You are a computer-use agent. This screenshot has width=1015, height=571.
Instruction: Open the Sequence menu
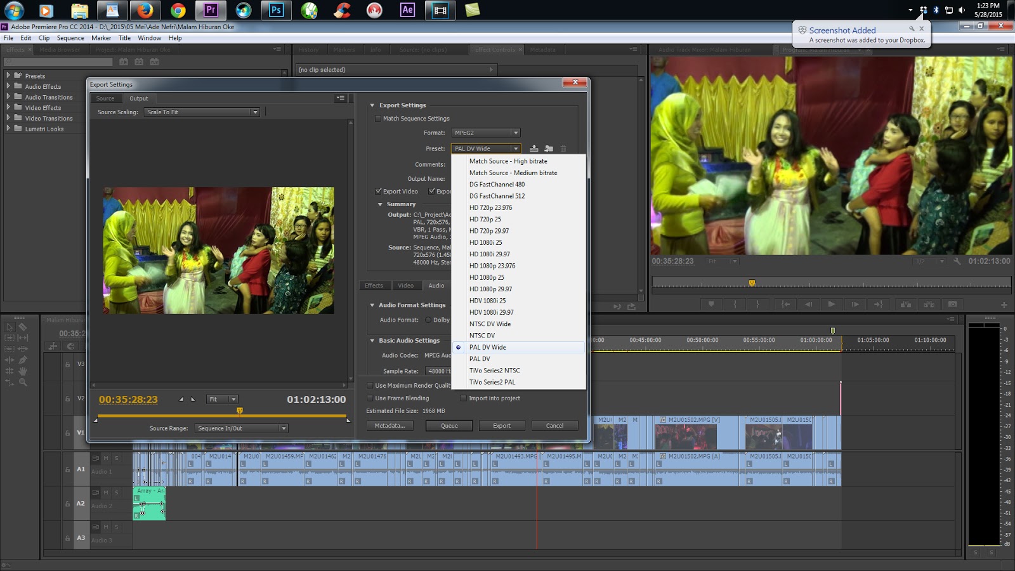pyautogui.click(x=70, y=37)
